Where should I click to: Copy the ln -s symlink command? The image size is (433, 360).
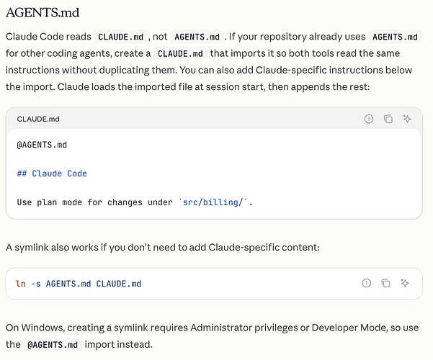pos(385,283)
